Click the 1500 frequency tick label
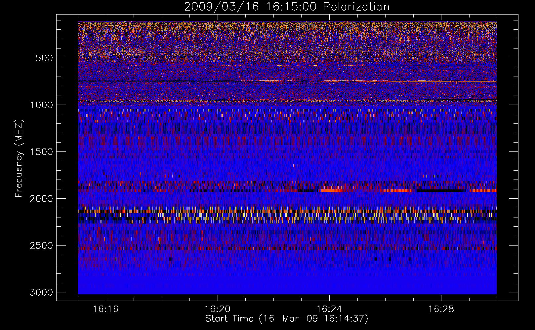This screenshot has width=535, height=330. (x=41, y=152)
